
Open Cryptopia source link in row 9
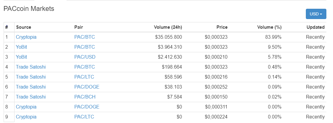click(26, 117)
